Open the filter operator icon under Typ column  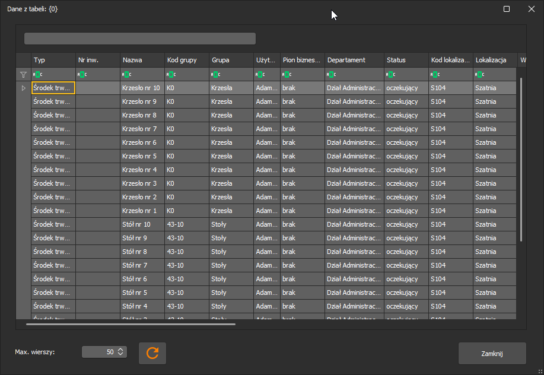tap(37, 75)
